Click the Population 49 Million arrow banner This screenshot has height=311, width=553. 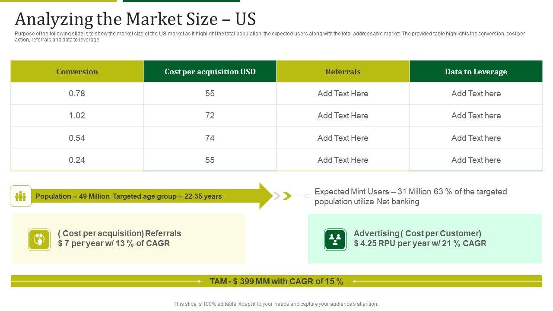coord(129,197)
